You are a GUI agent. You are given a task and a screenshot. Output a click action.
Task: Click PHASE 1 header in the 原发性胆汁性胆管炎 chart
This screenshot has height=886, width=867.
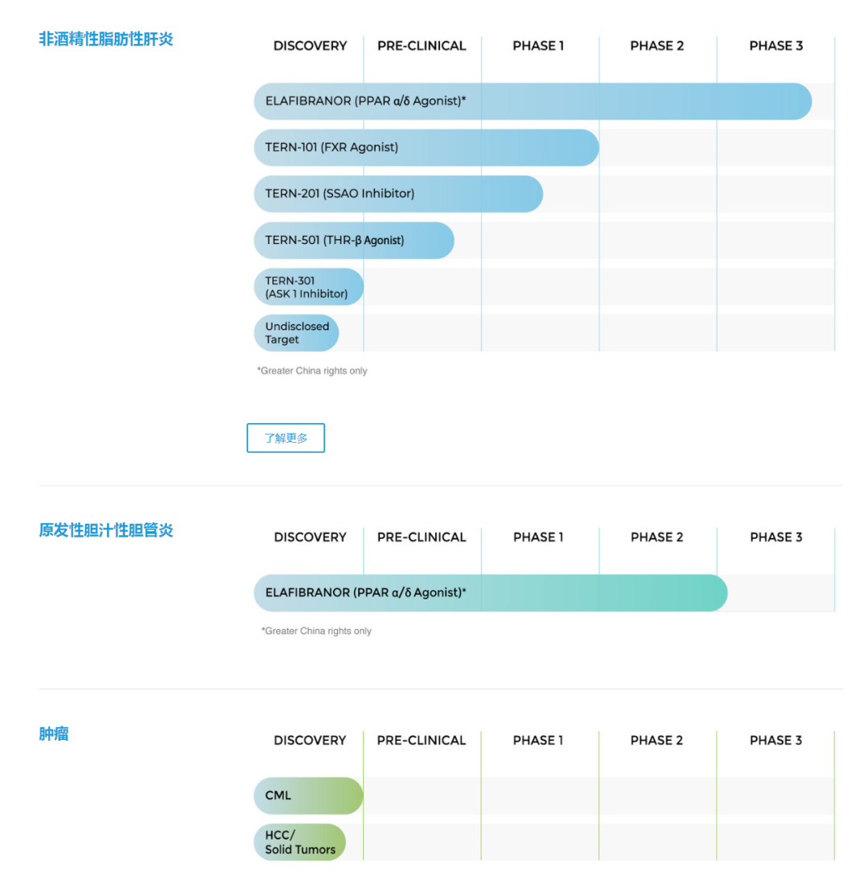pos(538,537)
